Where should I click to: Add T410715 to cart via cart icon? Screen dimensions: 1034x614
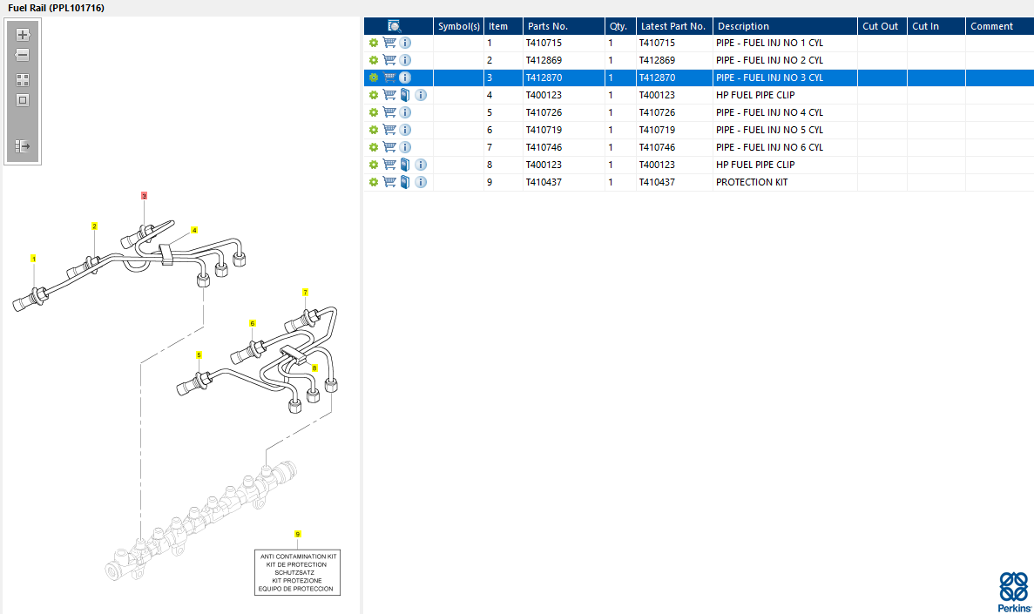click(389, 43)
